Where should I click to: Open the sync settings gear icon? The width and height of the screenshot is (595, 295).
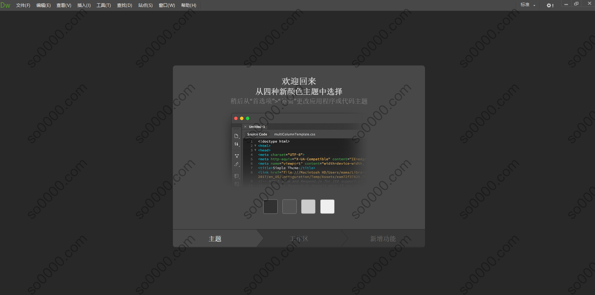(550, 5)
